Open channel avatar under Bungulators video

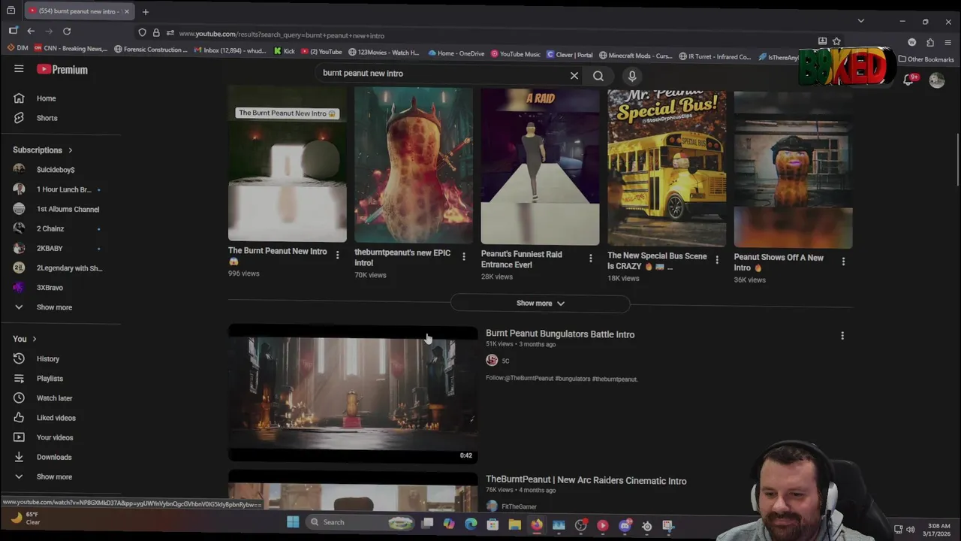[492, 361]
